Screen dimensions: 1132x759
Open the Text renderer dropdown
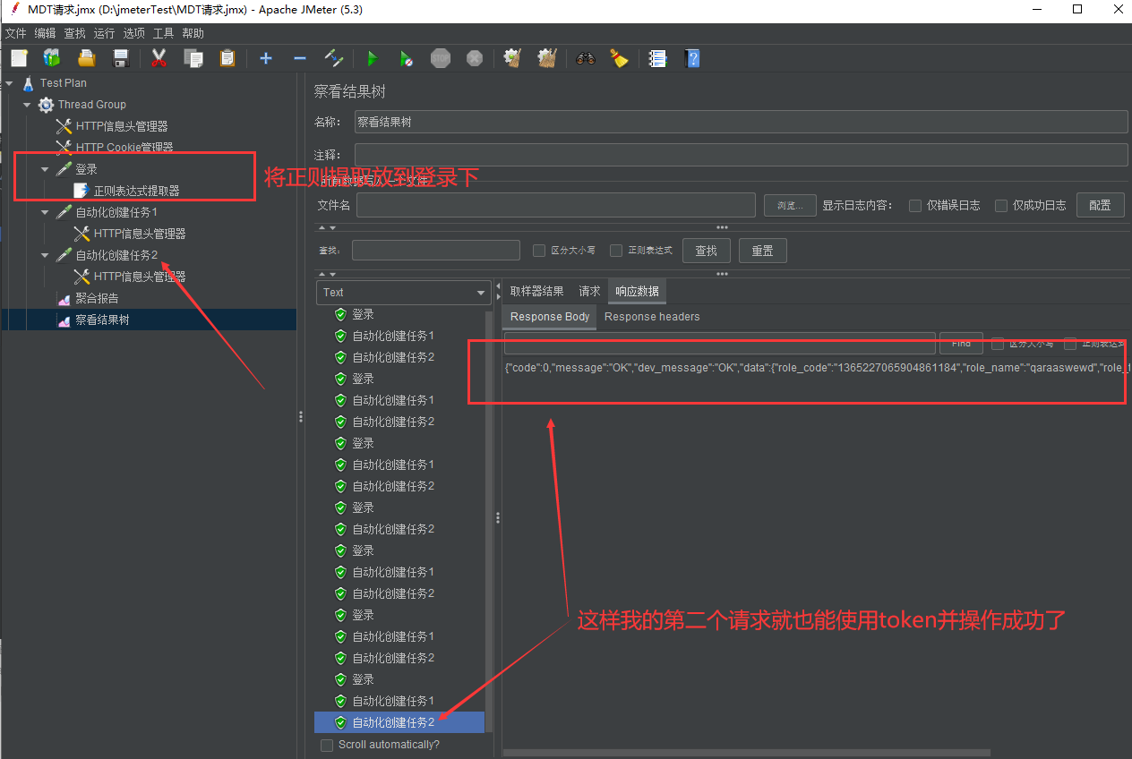[x=402, y=293]
